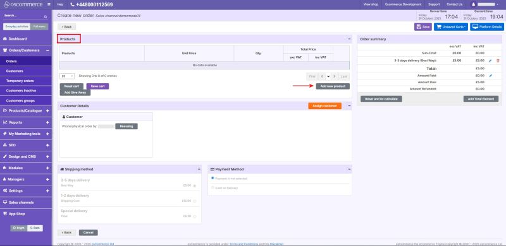Screen dimensions: 506x246
Task: Open the user account menu icon
Action: click(474, 4)
